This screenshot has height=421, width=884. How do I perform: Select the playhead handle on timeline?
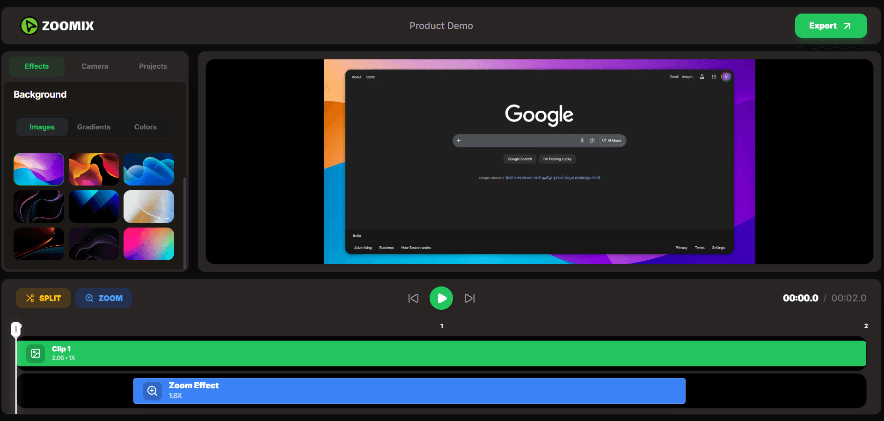tap(16, 329)
